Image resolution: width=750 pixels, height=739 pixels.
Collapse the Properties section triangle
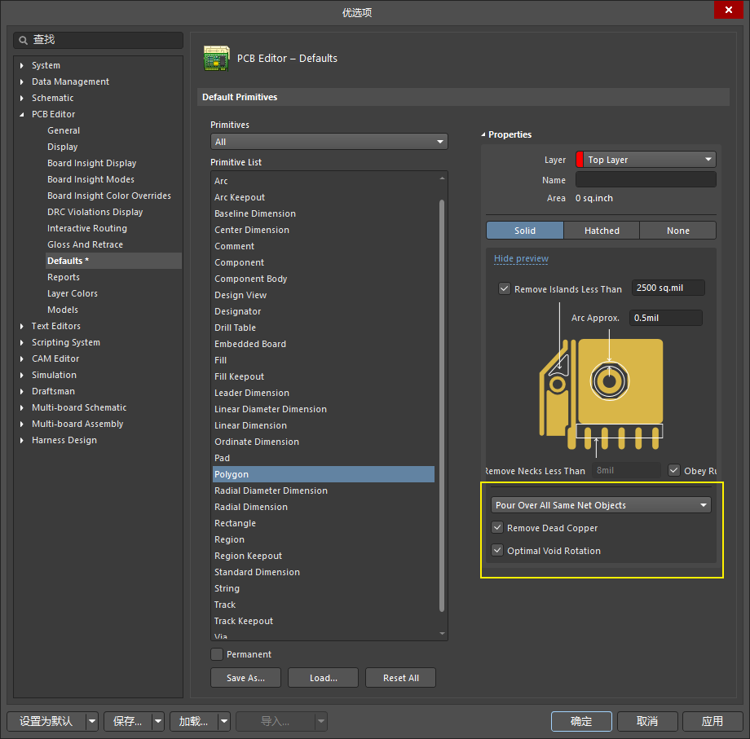coord(483,134)
